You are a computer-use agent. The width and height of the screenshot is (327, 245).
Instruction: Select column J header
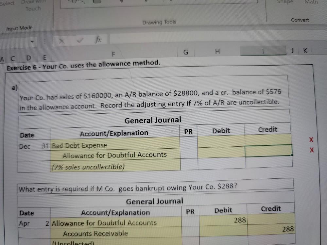(292, 50)
